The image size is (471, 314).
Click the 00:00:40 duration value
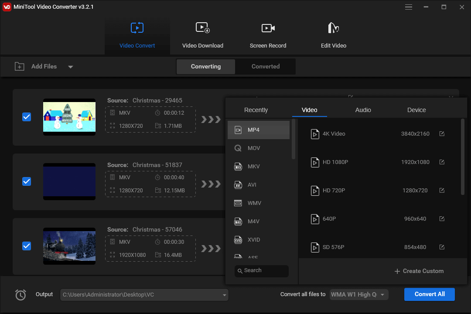(x=174, y=177)
